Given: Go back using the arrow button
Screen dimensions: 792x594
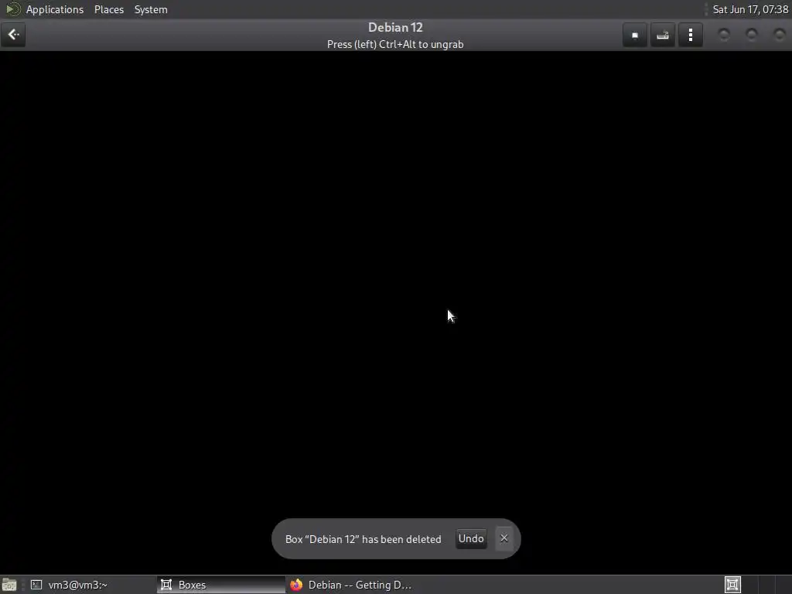Looking at the screenshot, I should coord(13,35).
